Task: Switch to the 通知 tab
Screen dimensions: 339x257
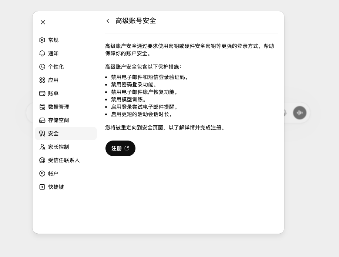Action: (x=66, y=53)
